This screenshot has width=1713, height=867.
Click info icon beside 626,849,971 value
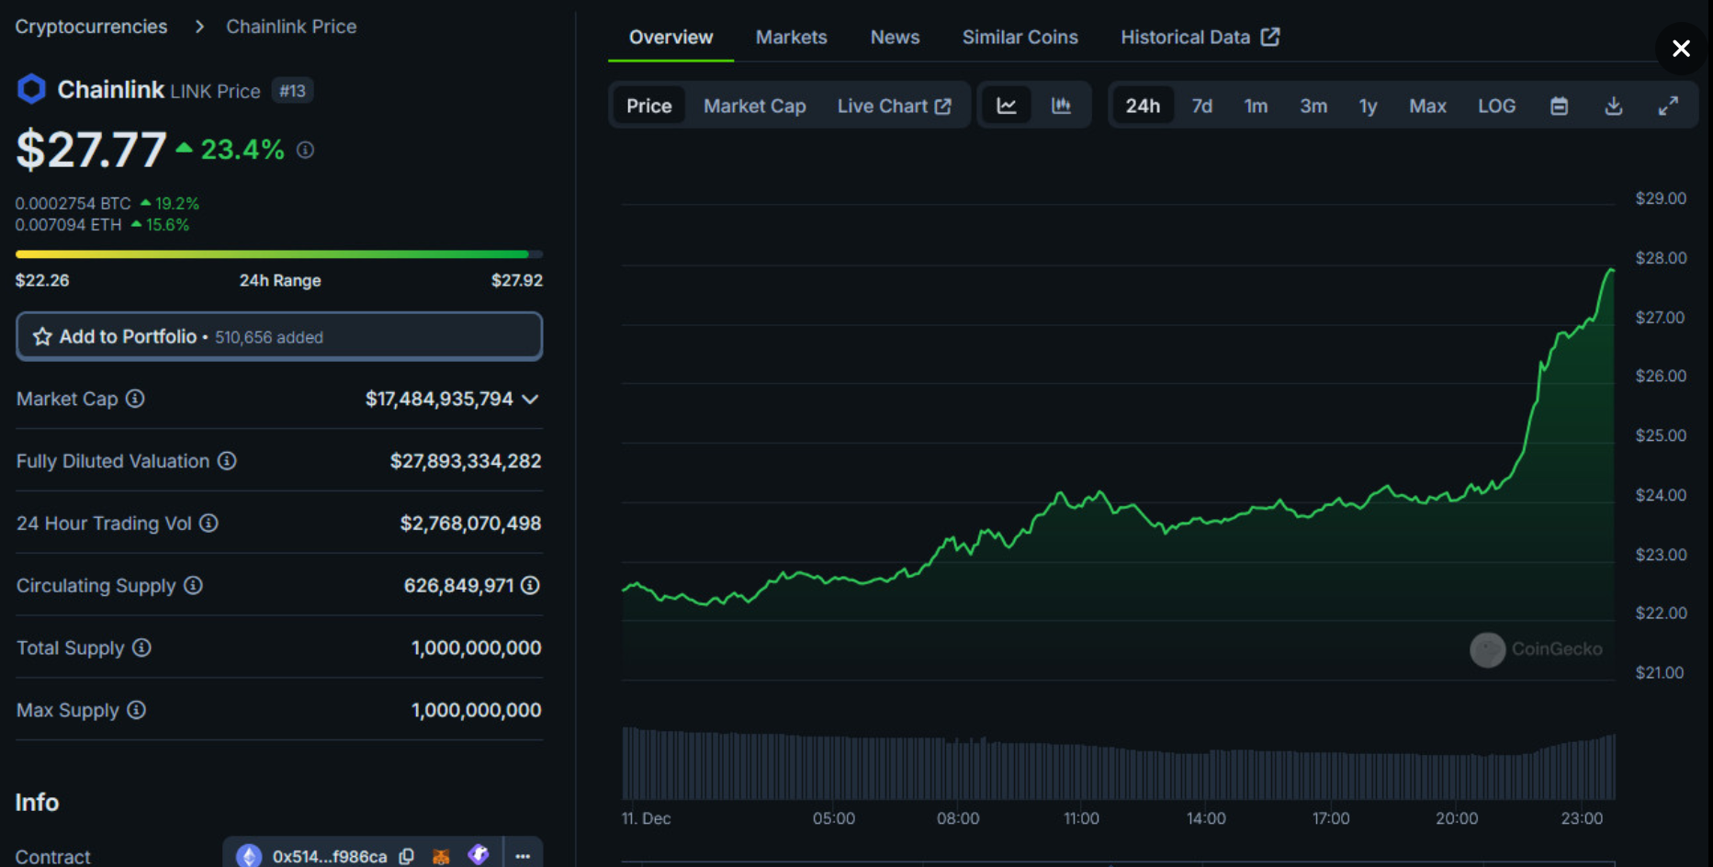(x=530, y=585)
